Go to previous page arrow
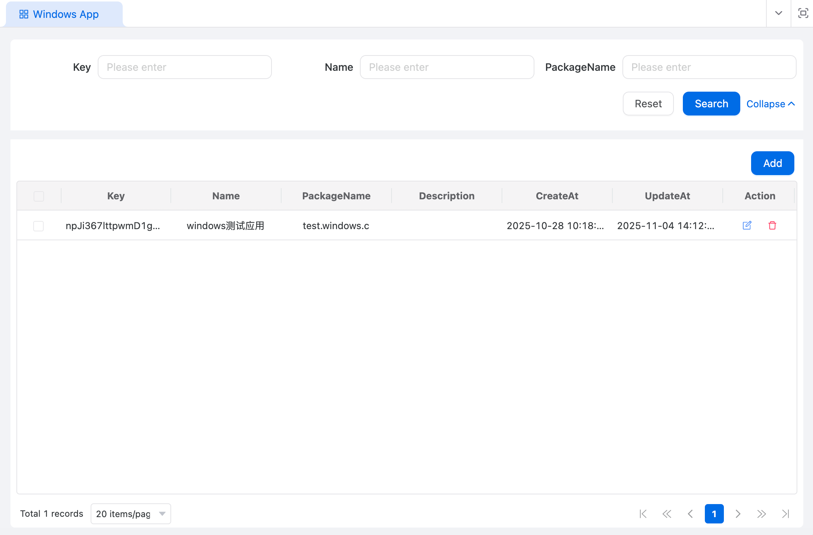 [690, 514]
